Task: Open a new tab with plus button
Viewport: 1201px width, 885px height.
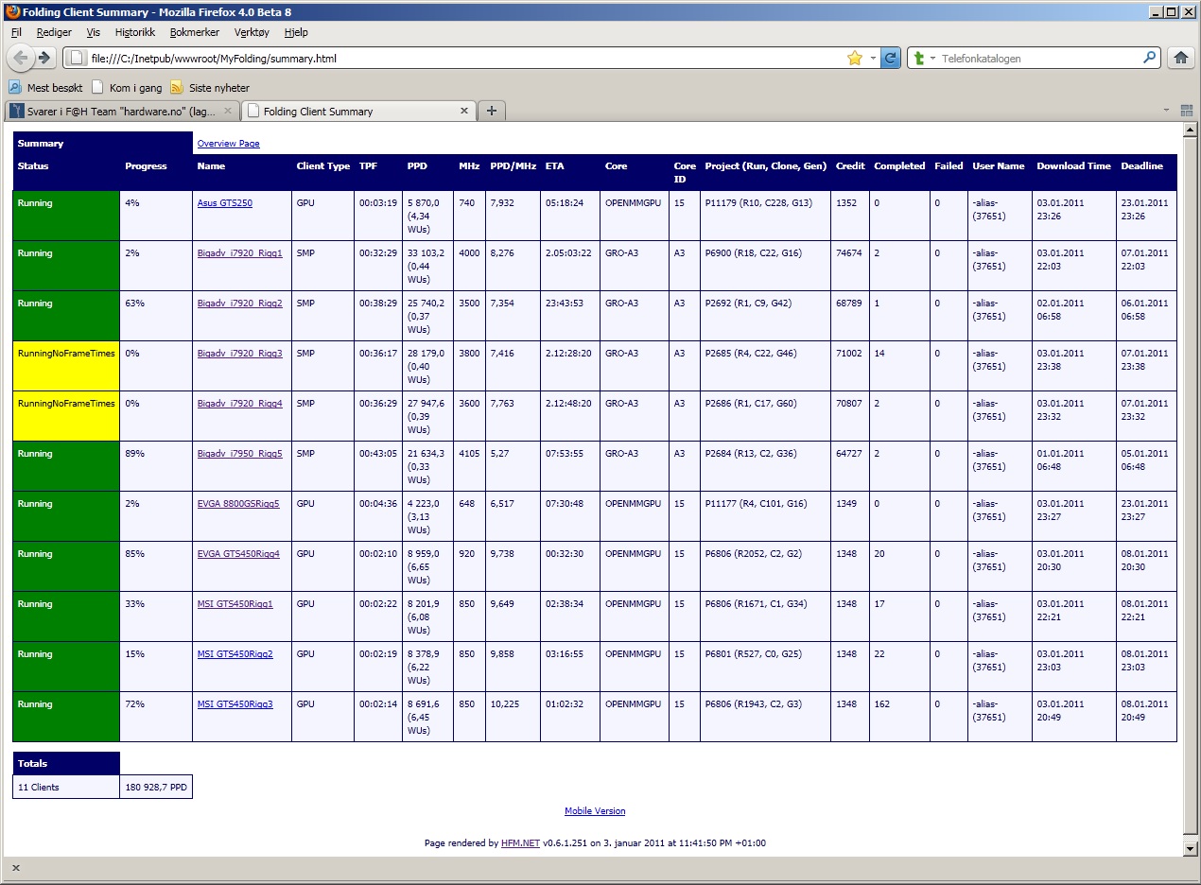Action: coord(491,111)
